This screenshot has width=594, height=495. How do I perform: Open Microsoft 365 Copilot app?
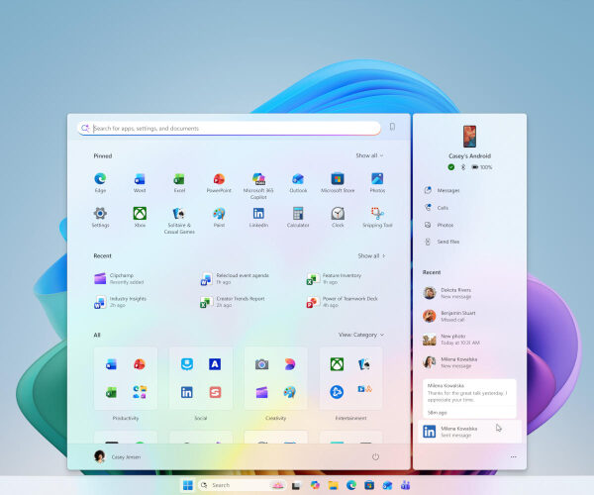[x=258, y=185]
